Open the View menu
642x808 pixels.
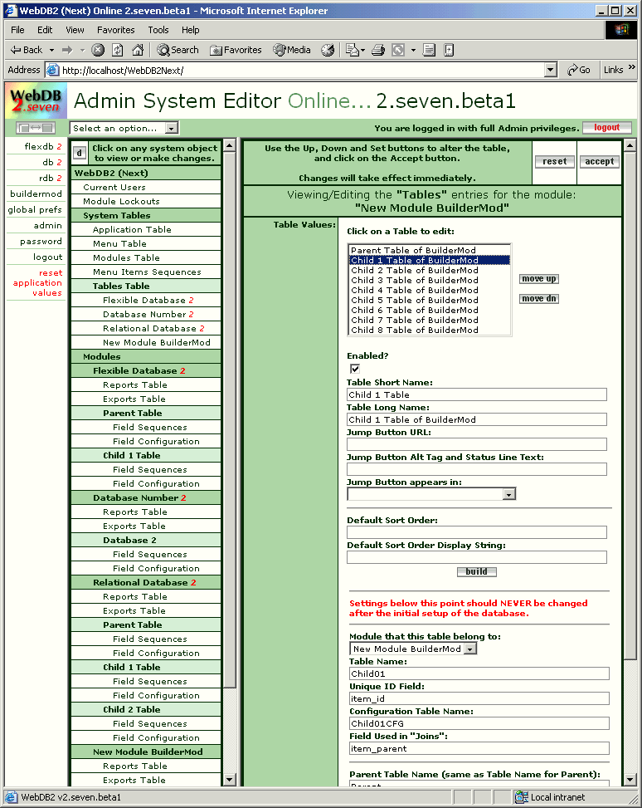point(75,30)
